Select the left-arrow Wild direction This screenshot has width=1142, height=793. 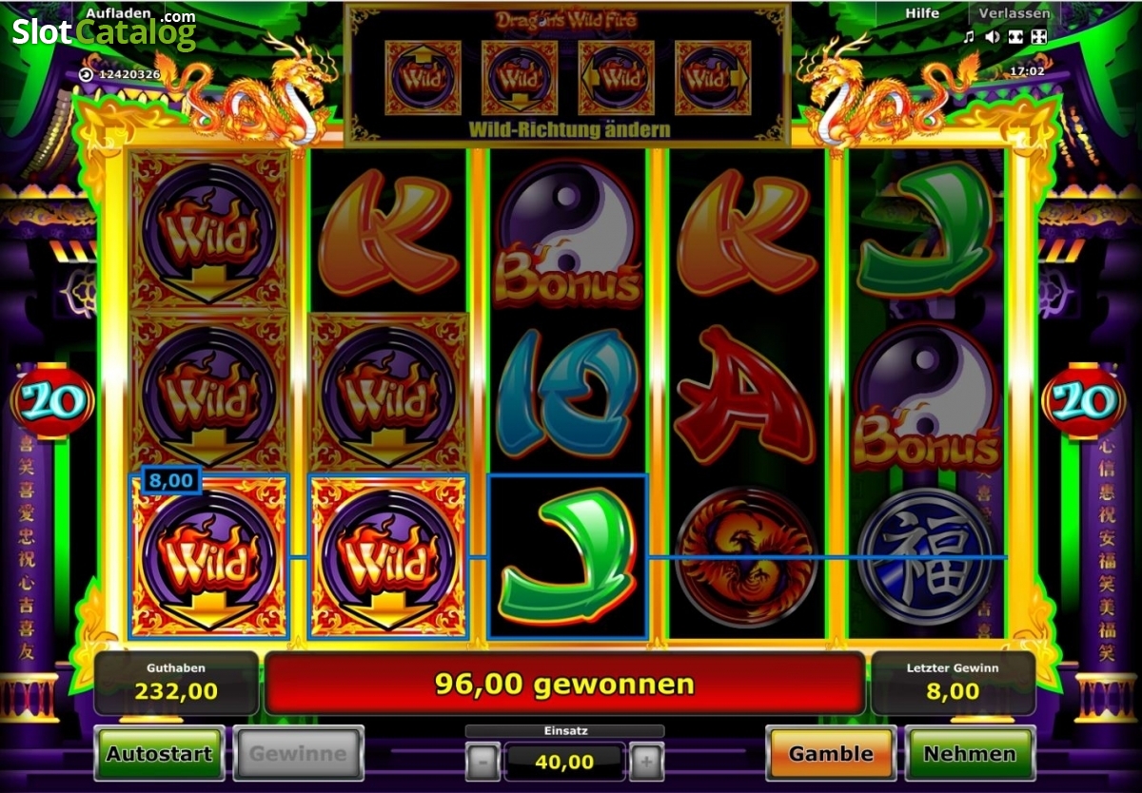tap(616, 77)
